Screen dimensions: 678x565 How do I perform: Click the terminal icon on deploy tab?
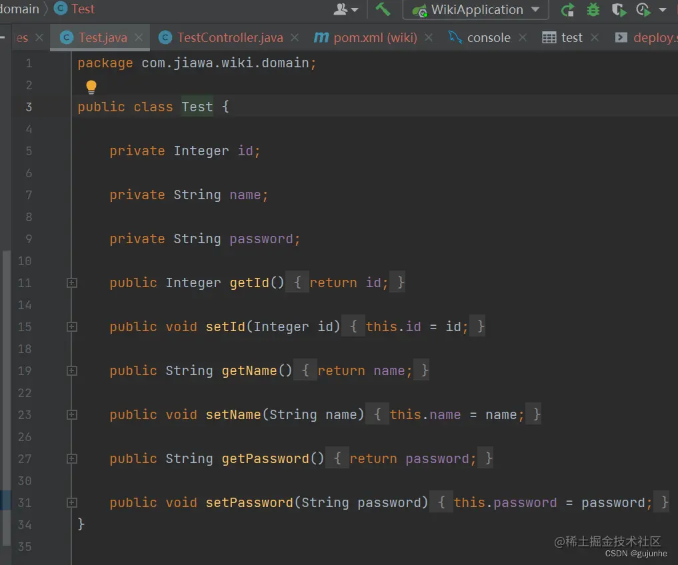tap(621, 37)
